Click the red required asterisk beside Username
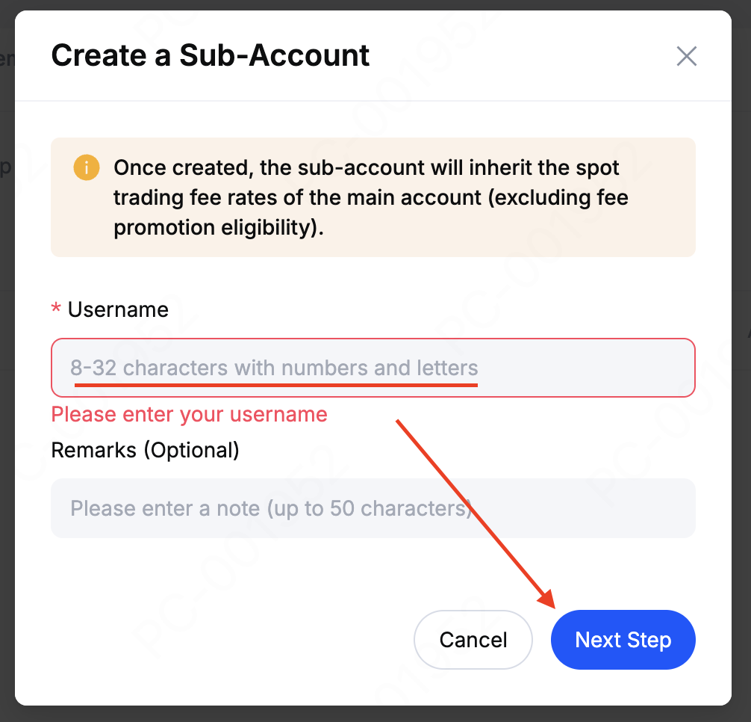 point(55,309)
